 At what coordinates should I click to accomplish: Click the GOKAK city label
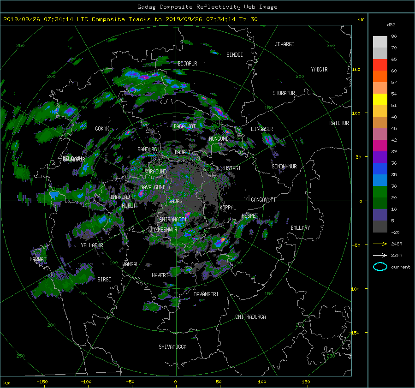click(x=102, y=128)
